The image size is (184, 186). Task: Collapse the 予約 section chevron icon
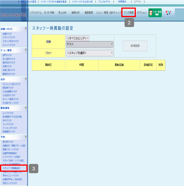26,137
